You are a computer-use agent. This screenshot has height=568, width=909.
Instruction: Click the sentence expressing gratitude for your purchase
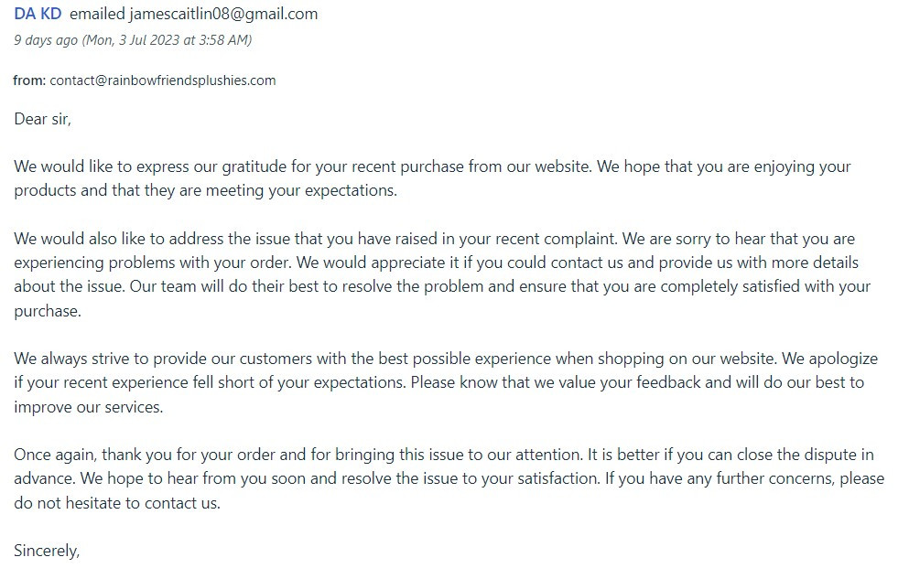[303, 166]
